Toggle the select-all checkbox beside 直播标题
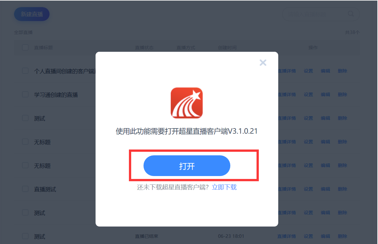The image size is (378, 244). [x=25, y=47]
